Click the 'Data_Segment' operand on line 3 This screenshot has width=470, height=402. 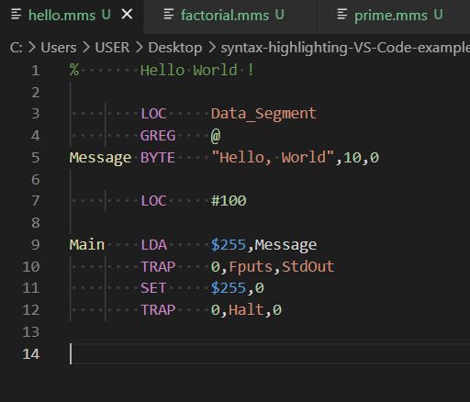coord(263,114)
